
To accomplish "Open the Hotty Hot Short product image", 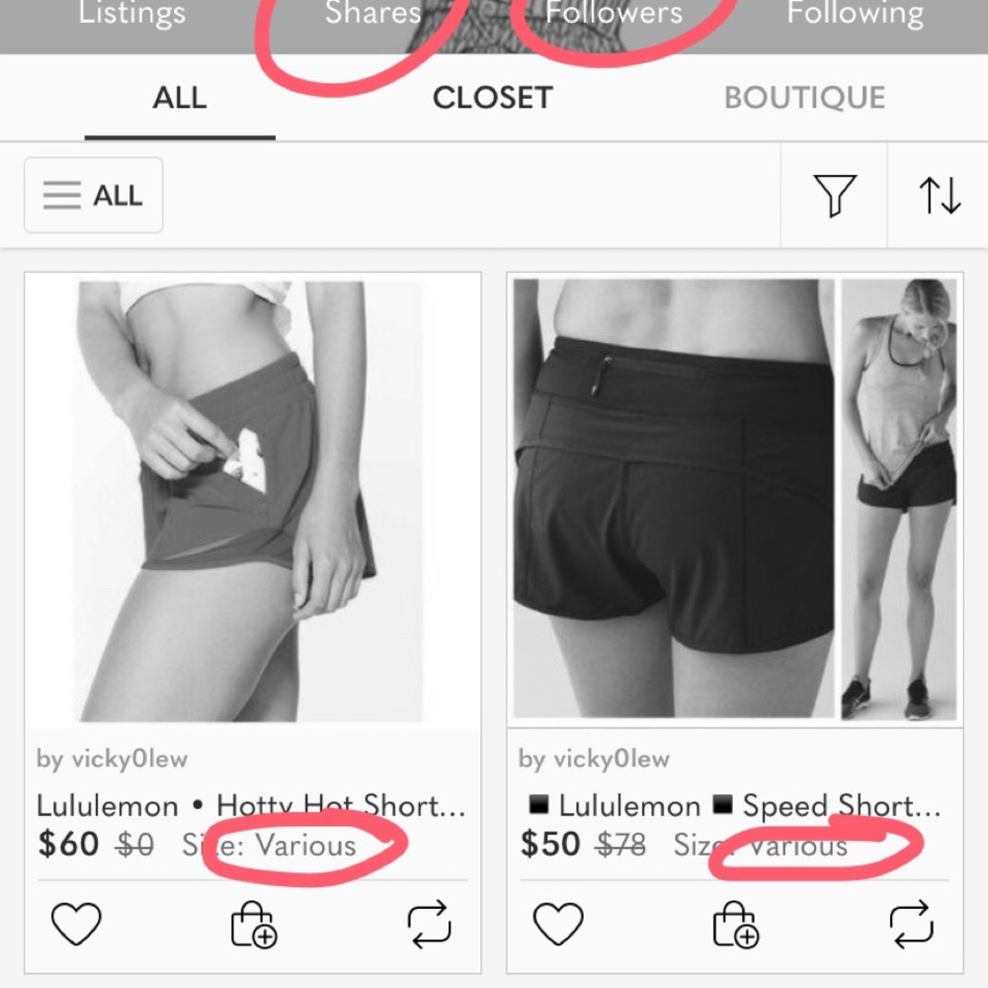I will coord(253,501).
